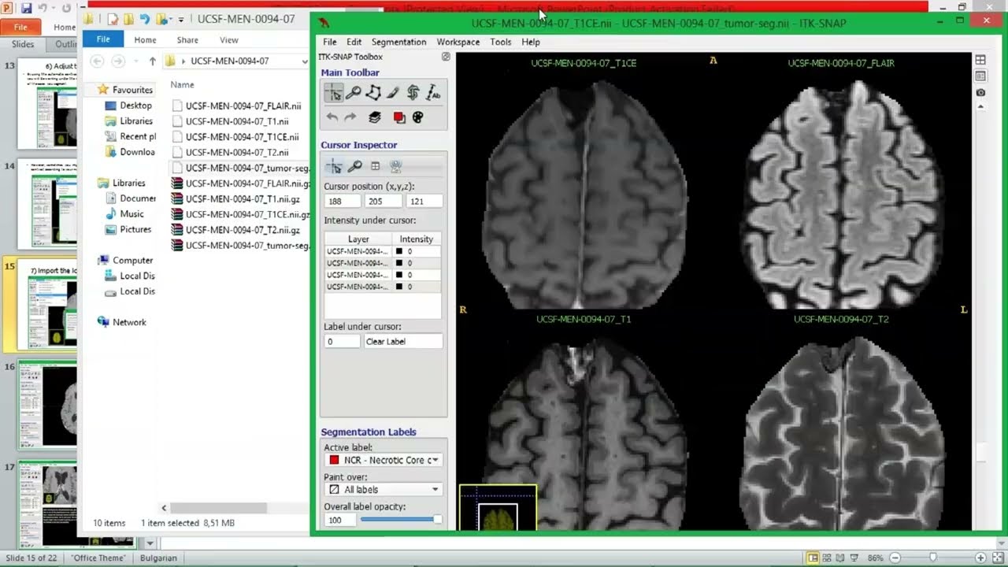Select slide 16 thumbnail in PowerPoint
Viewport: 1008px width, 567px height.
pos(46,404)
